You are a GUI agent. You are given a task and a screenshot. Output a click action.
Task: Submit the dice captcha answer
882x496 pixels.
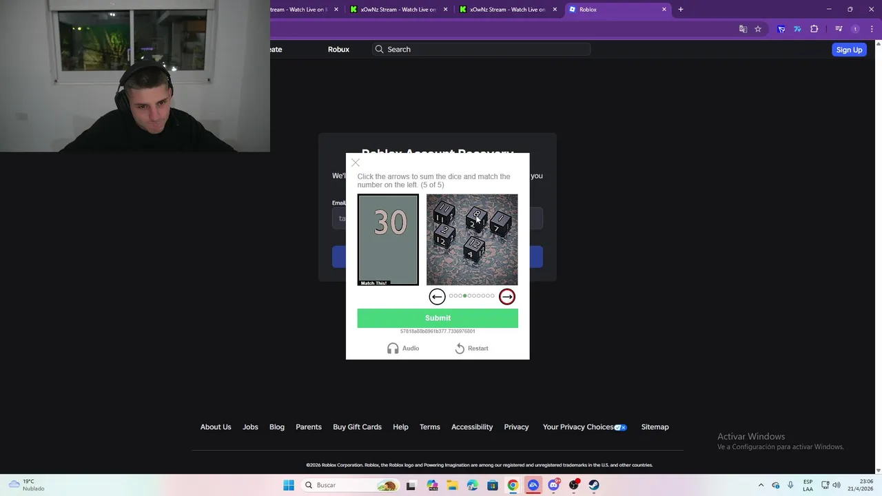tap(438, 318)
